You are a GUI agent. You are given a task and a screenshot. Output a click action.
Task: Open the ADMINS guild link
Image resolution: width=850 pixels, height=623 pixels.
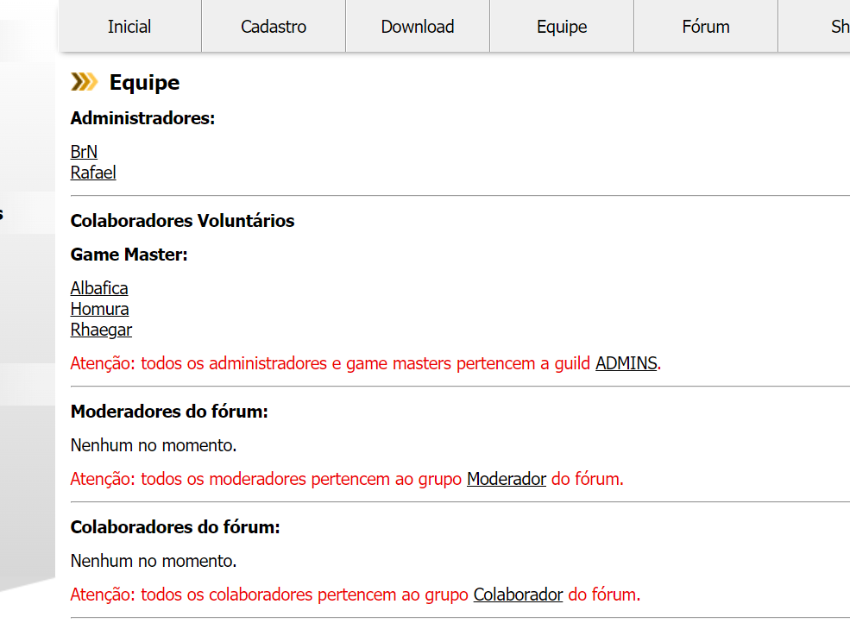coord(626,363)
